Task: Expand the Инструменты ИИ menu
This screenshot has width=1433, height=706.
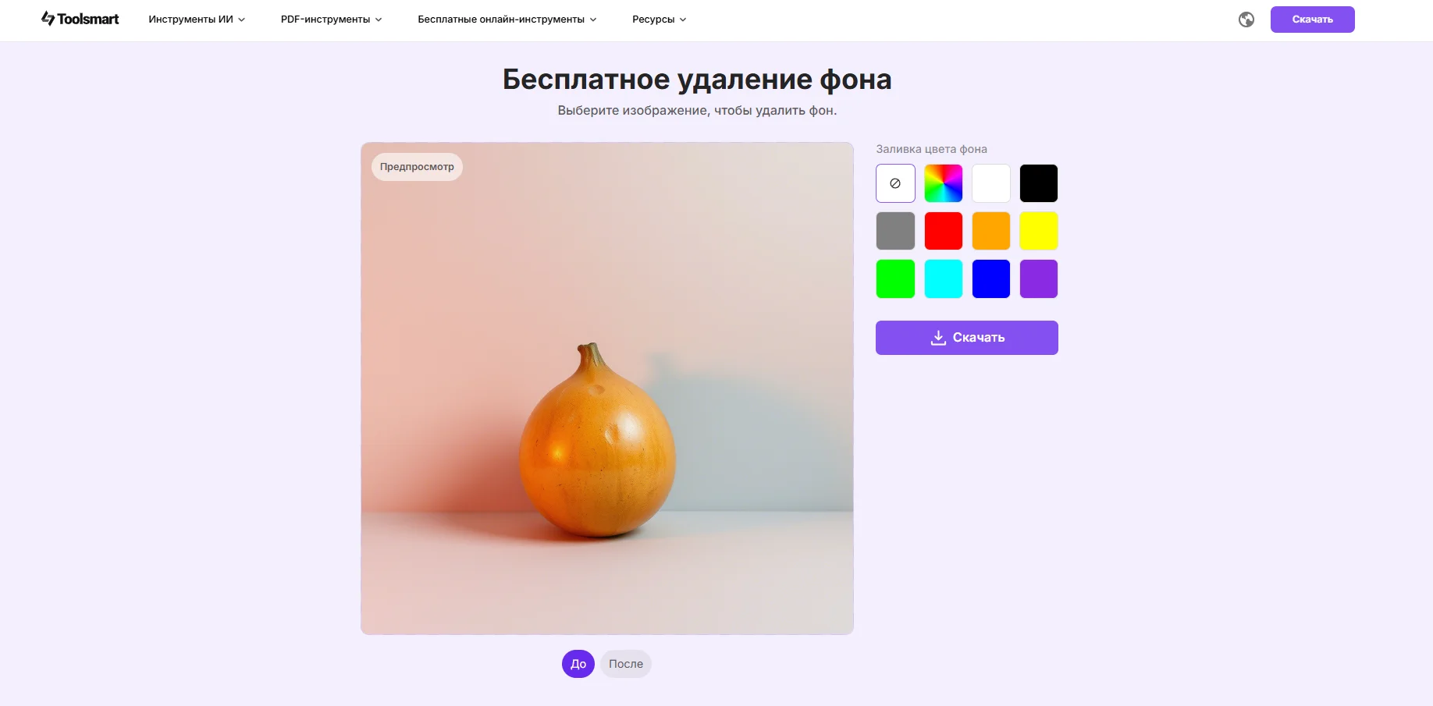Action: coord(197,20)
